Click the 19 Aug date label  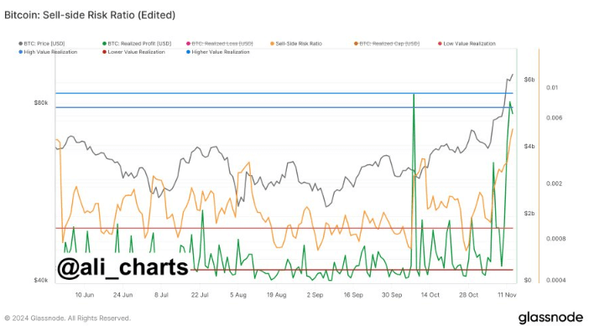(277, 295)
